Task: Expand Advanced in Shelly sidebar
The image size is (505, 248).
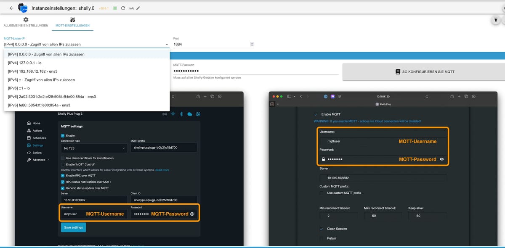Action: point(38,160)
